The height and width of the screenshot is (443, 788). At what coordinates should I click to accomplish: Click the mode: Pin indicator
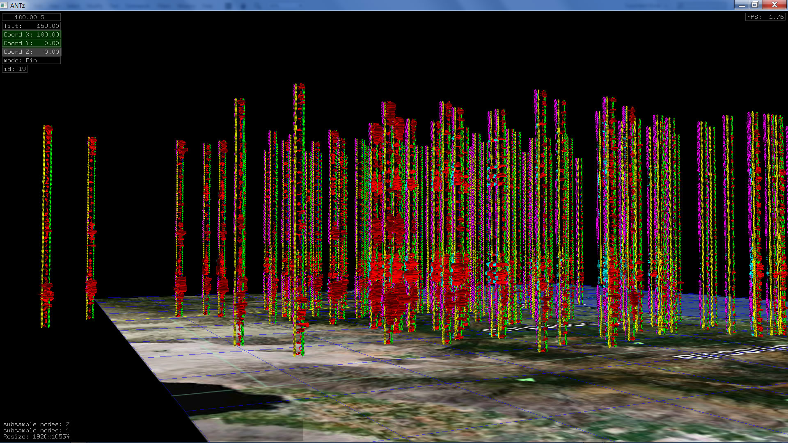click(31, 60)
